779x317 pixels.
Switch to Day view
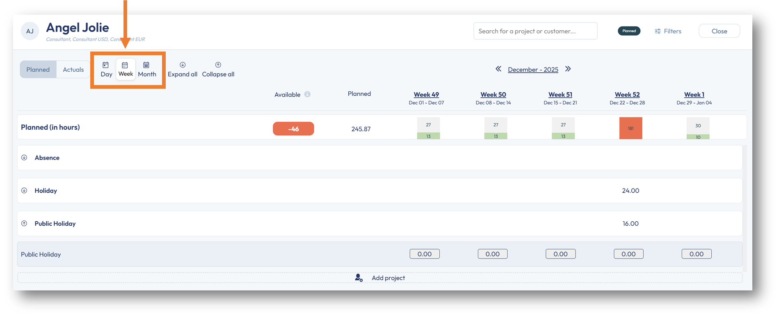pos(106,70)
